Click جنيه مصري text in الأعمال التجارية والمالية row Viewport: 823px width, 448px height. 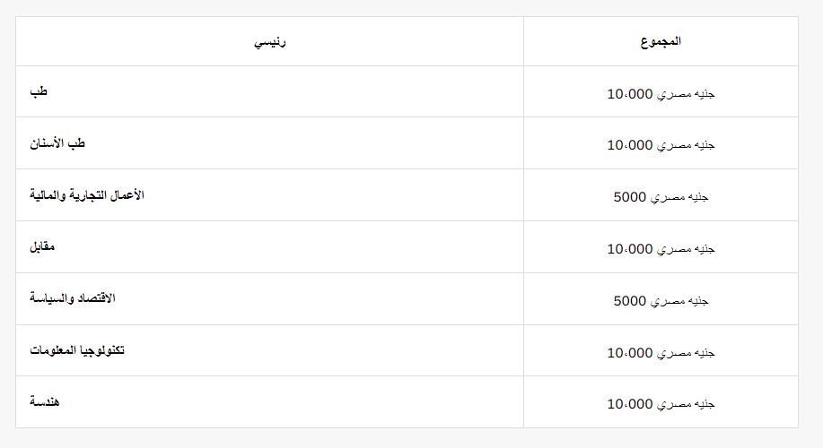(679, 196)
